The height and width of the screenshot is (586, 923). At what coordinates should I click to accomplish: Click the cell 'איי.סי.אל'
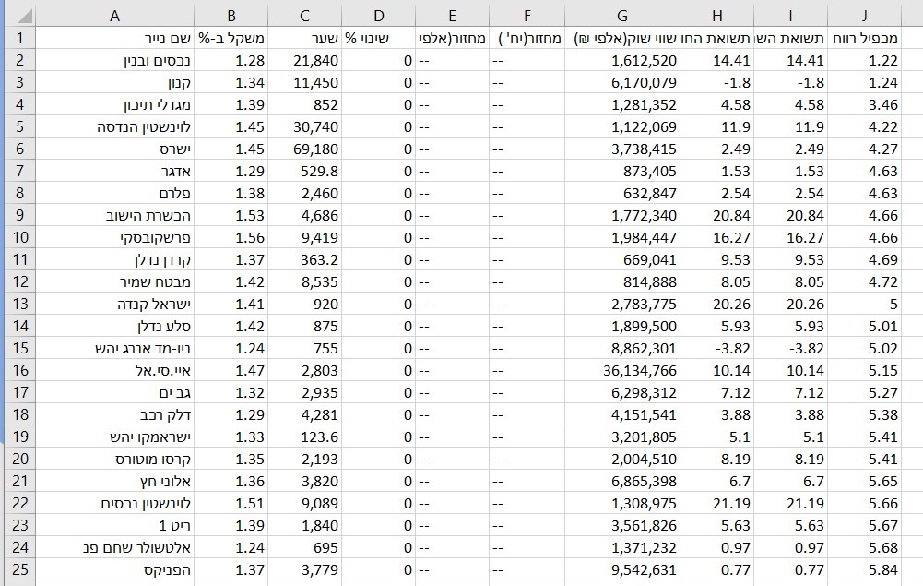click(114, 370)
